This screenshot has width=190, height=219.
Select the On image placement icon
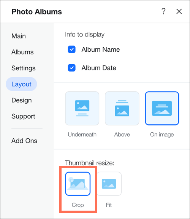pyautogui.click(x=162, y=108)
